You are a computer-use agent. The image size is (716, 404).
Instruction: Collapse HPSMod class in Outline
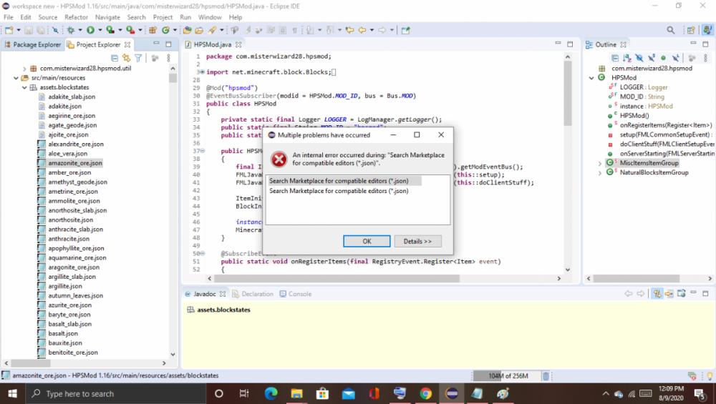pos(591,78)
